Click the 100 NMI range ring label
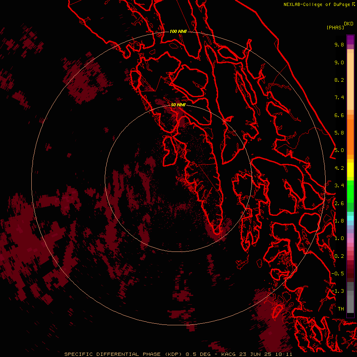357x357 pixels. [178, 31]
